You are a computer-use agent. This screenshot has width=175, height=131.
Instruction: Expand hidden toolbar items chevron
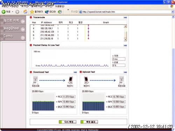(x=68, y=10)
